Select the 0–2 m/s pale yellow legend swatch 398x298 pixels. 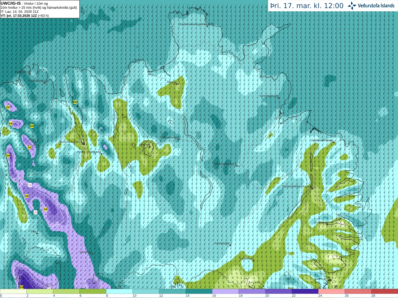[13, 291]
